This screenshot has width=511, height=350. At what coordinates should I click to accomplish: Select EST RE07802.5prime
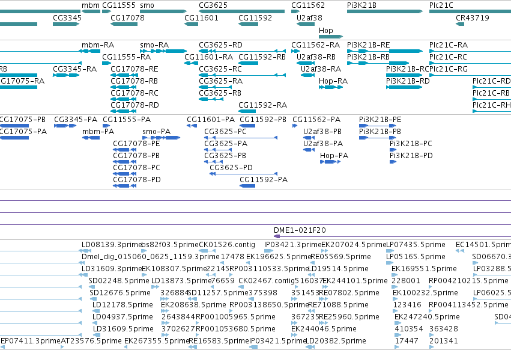point(324,299)
